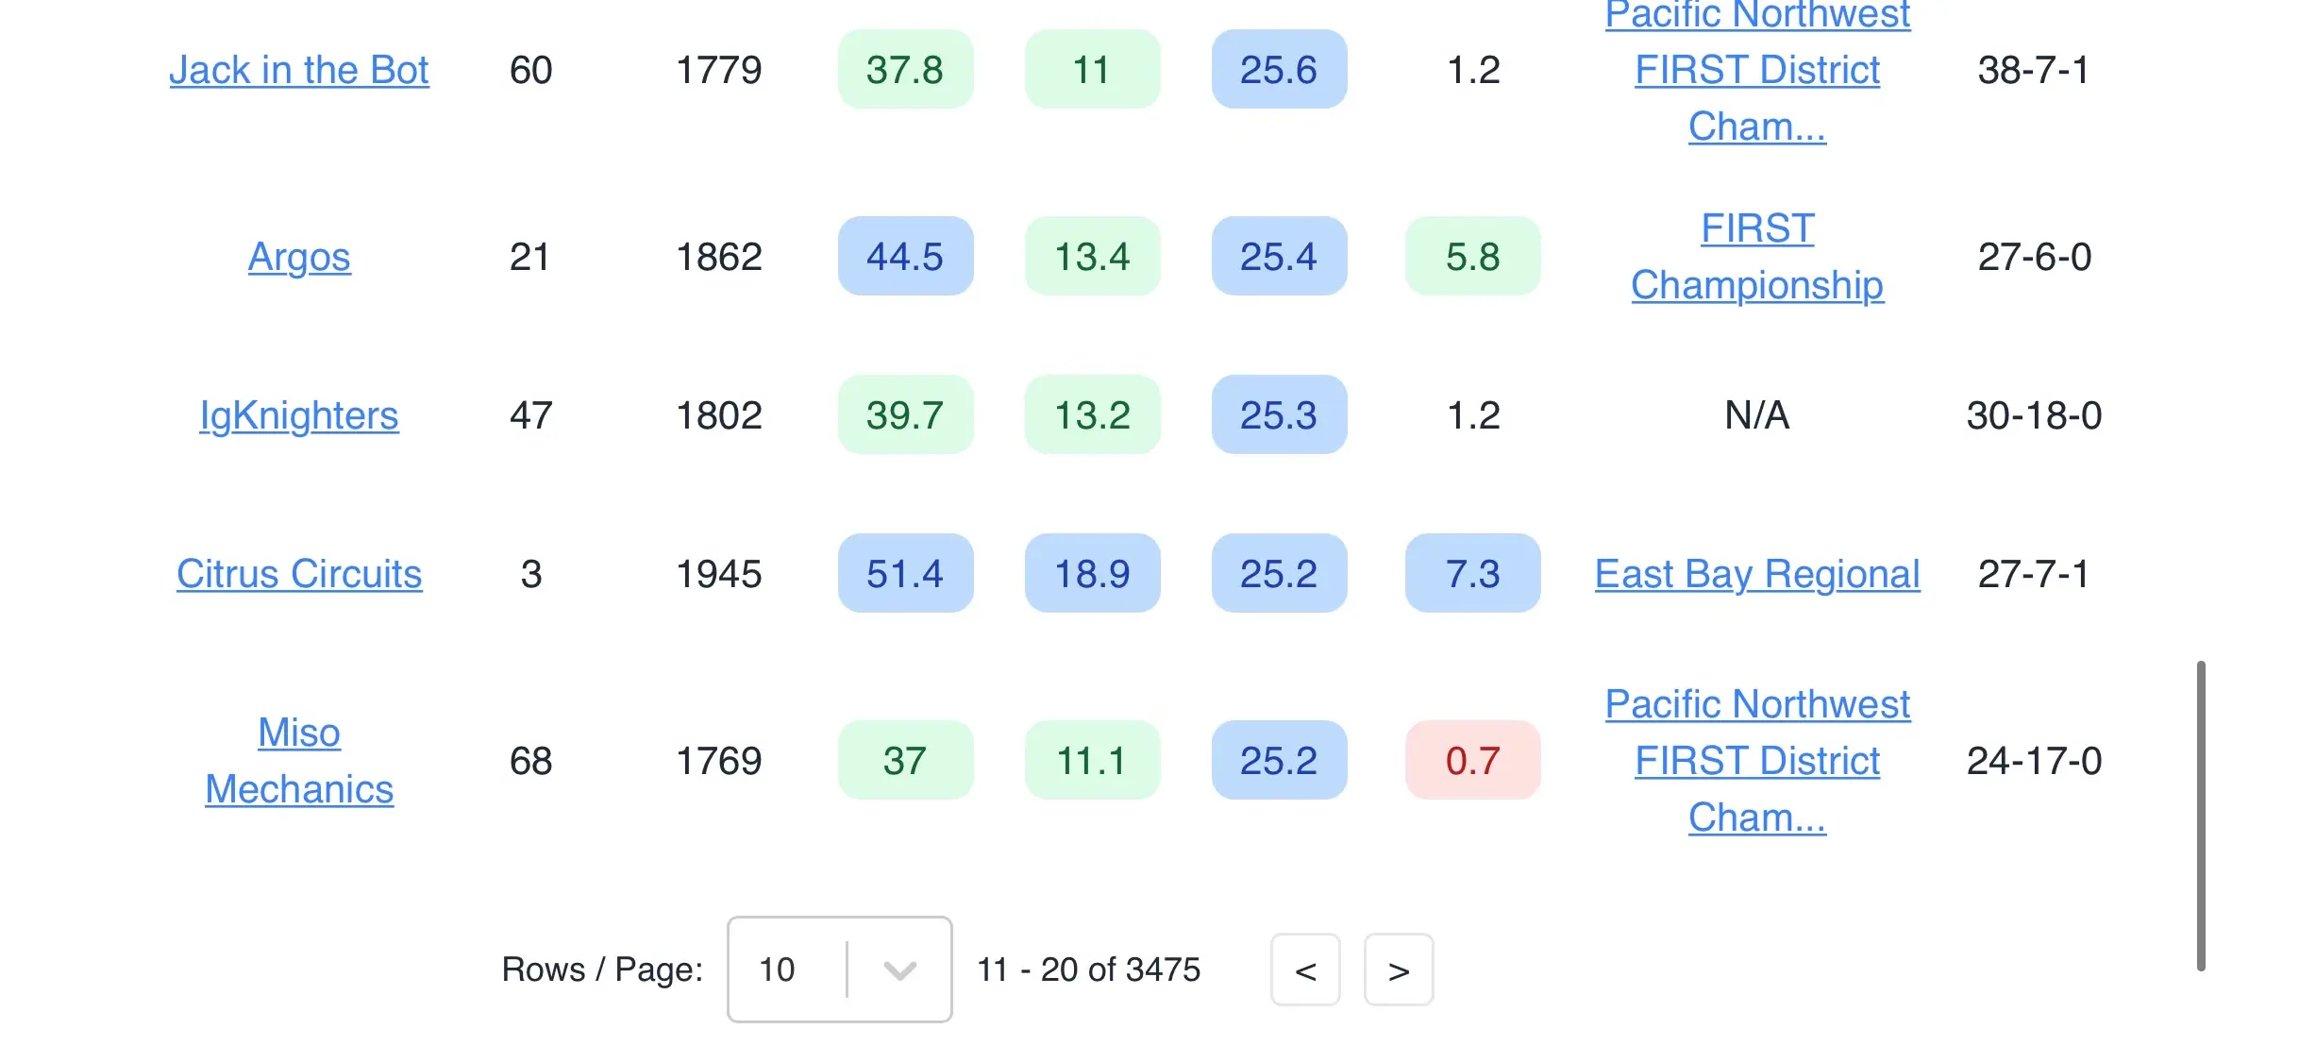Open the Jack in the Bot team link
Screen dimensions: 2299x1062
point(298,71)
